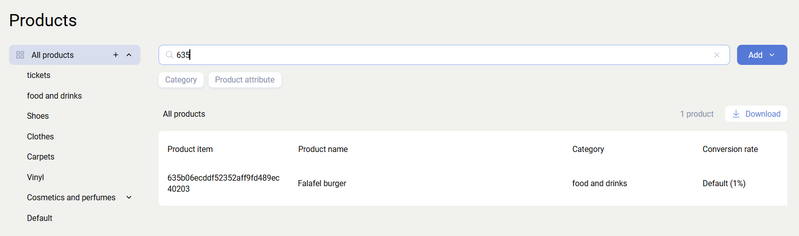
Task: Select the tickets category
Action: pyautogui.click(x=39, y=75)
